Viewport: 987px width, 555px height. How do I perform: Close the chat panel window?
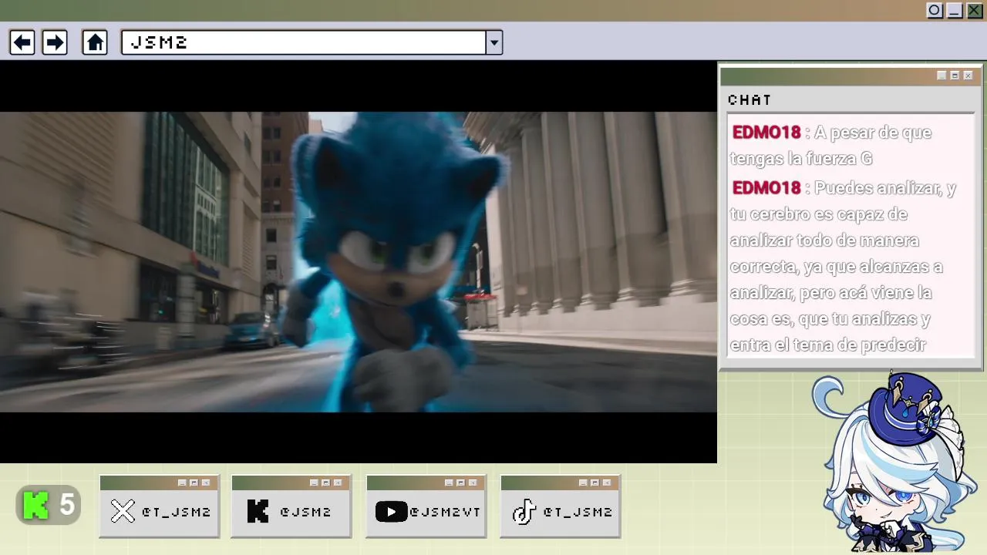pos(968,76)
